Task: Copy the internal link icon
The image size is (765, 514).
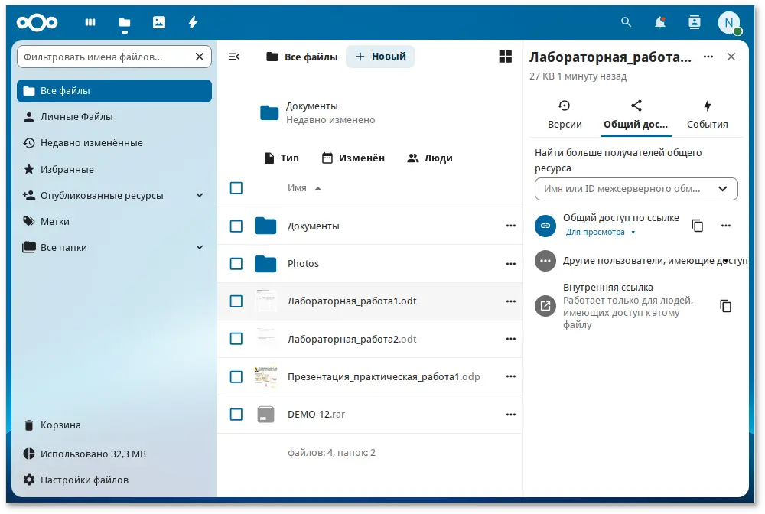Action: coord(724,304)
